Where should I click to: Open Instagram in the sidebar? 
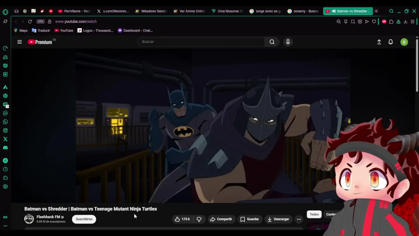5,130
